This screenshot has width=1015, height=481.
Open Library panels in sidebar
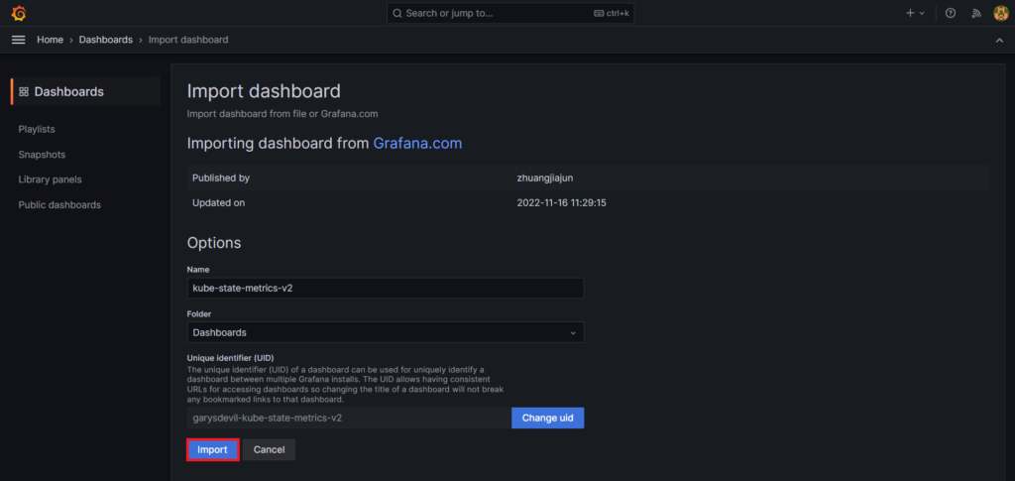click(50, 180)
